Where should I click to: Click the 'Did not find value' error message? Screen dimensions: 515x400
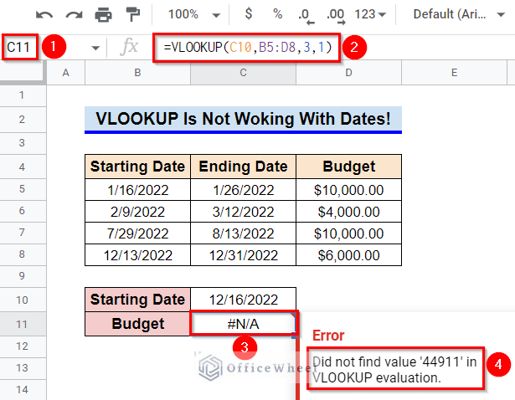click(x=394, y=370)
